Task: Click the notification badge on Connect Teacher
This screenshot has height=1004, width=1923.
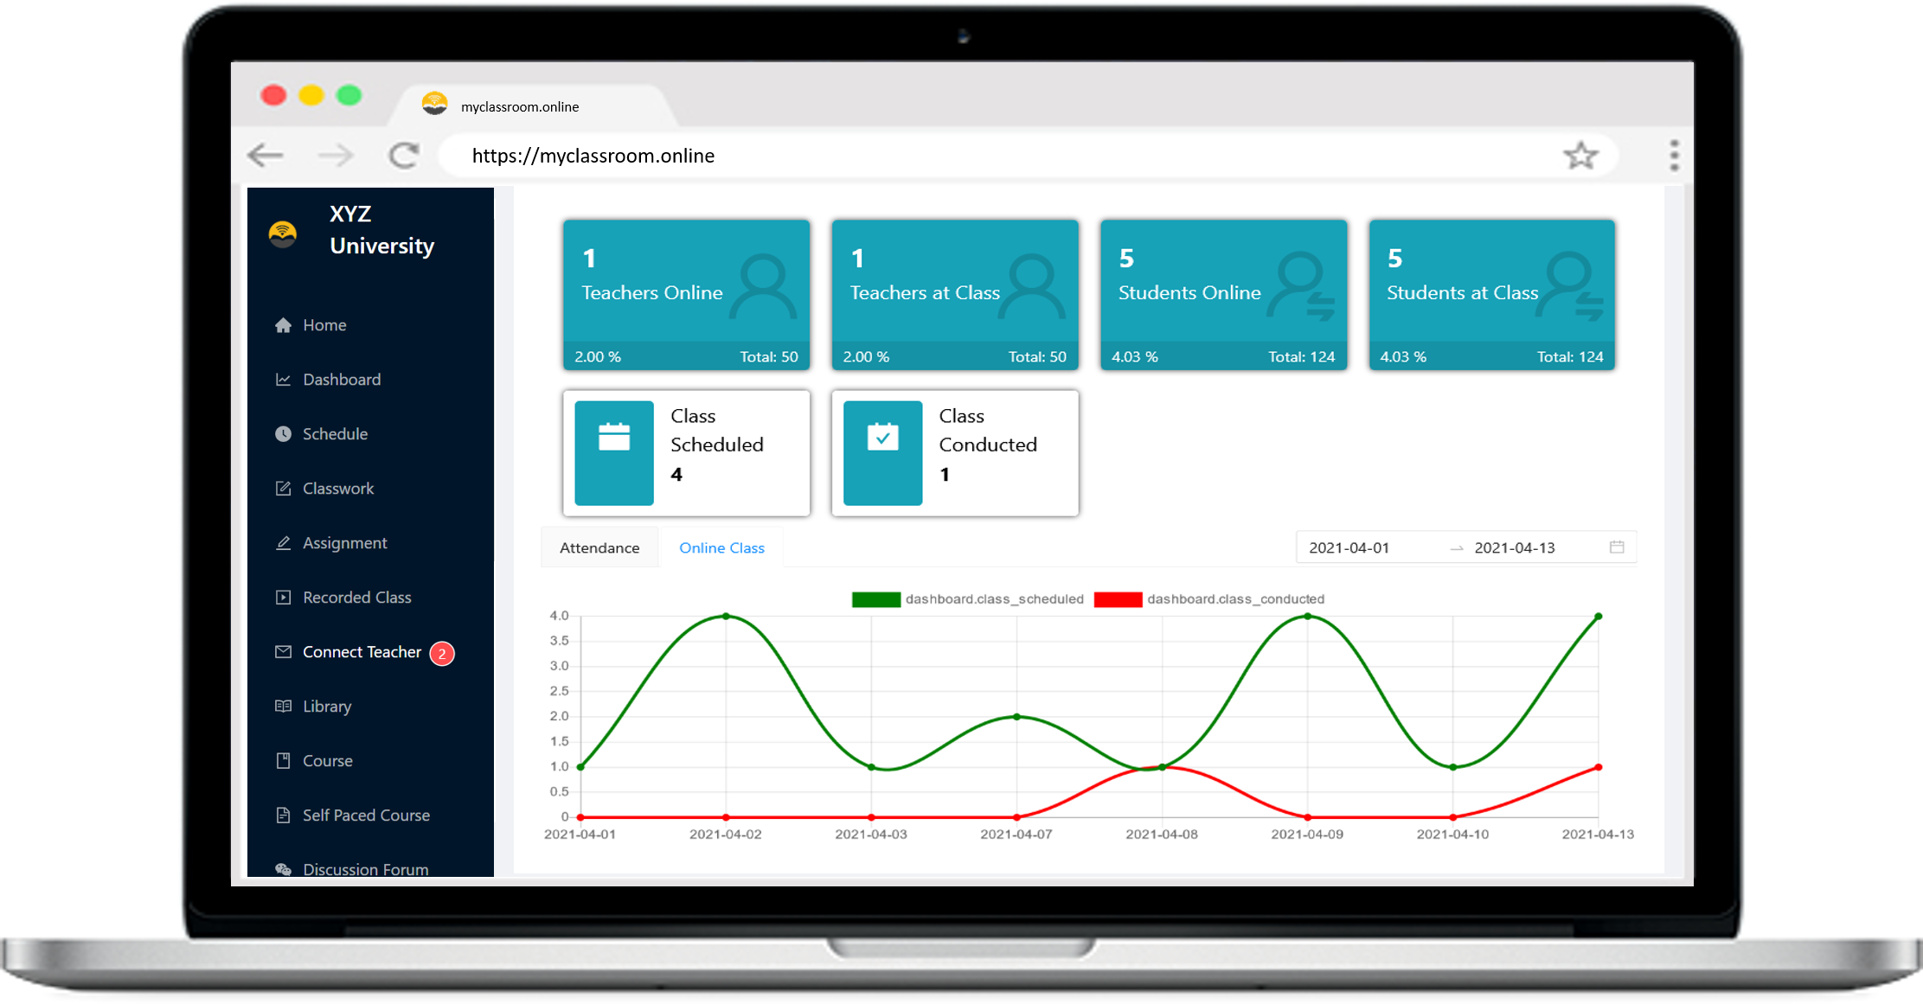Action: click(x=442, y=654)
